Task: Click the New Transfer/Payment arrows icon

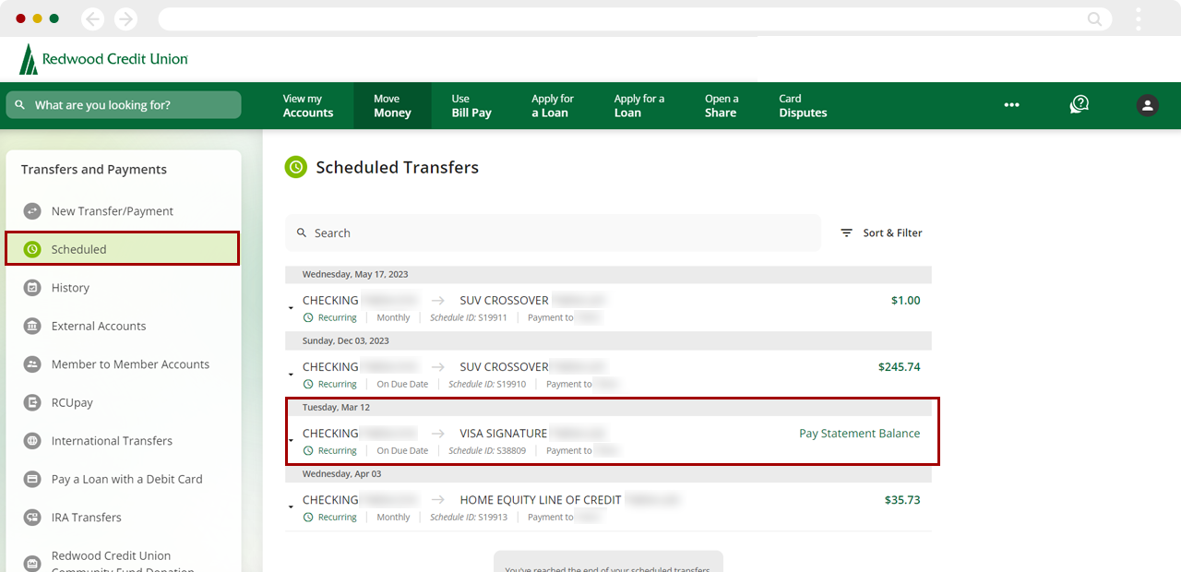Action: click(x=32, y=211)
